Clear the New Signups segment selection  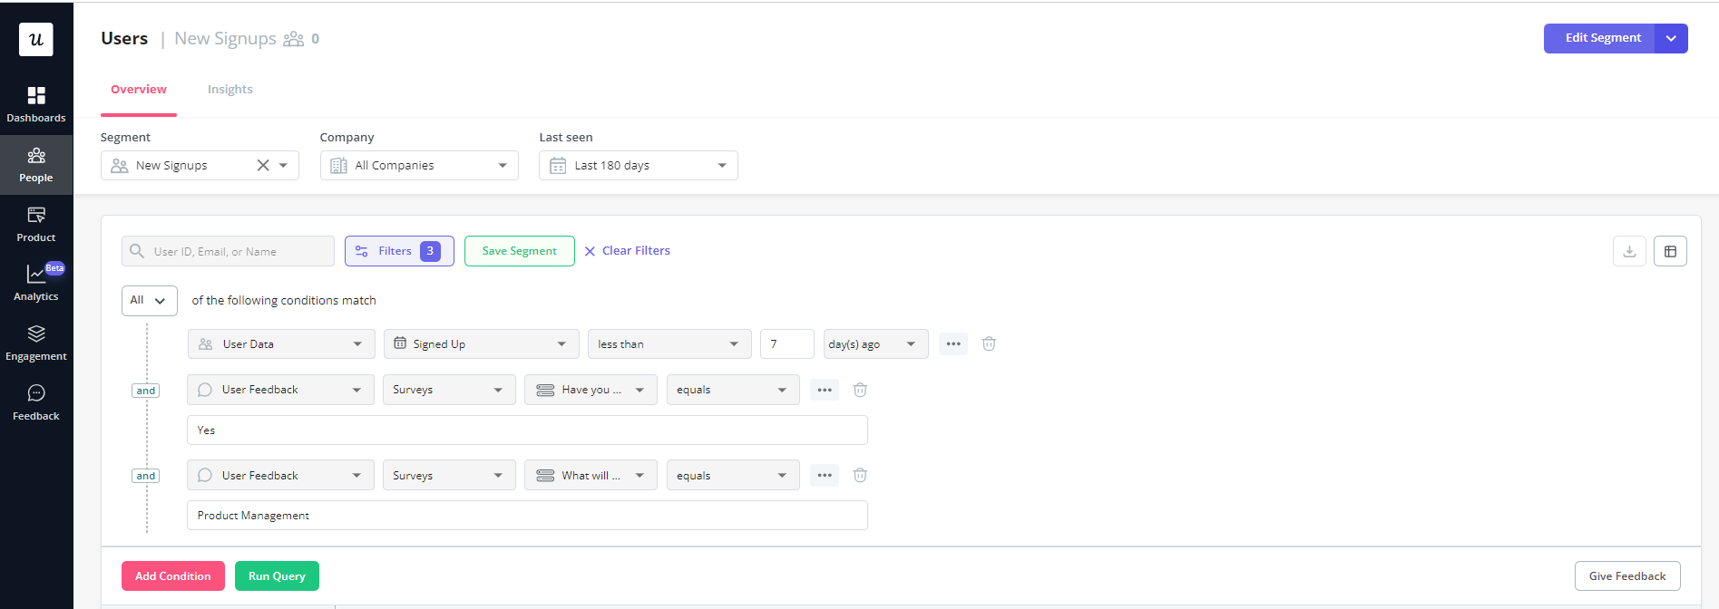[263, 165]
